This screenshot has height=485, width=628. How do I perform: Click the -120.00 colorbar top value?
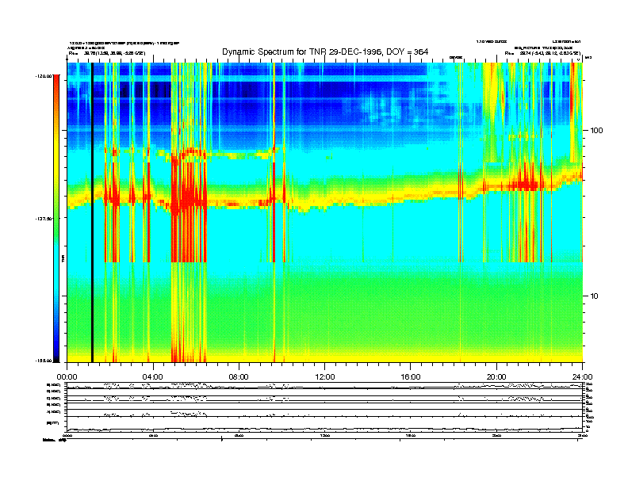pos(44,75)
